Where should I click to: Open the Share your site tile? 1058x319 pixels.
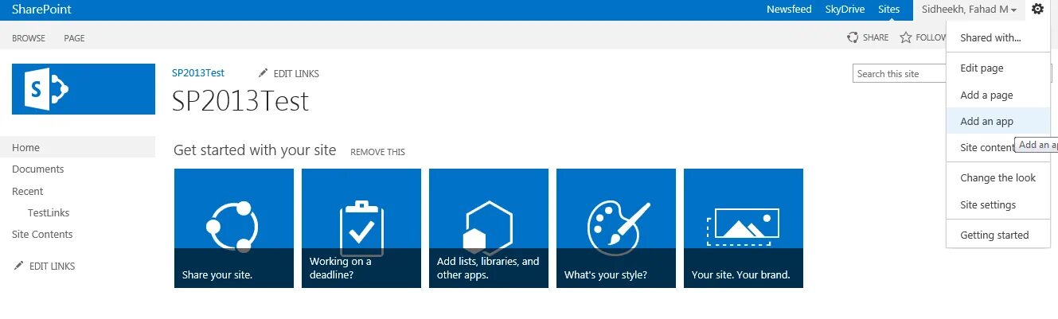(234, 228)
